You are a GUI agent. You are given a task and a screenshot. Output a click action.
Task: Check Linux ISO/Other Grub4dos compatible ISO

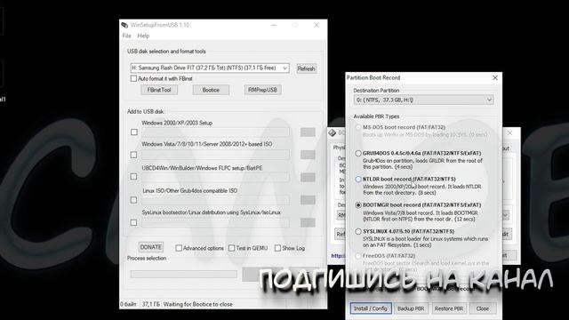point(134,200)
